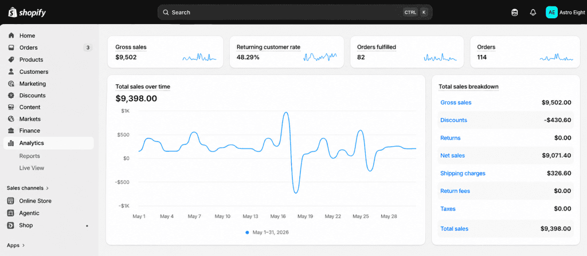The image size is (587, 256).
Task: Click the Discounts link in breakdown
Action: pos(454,120)
